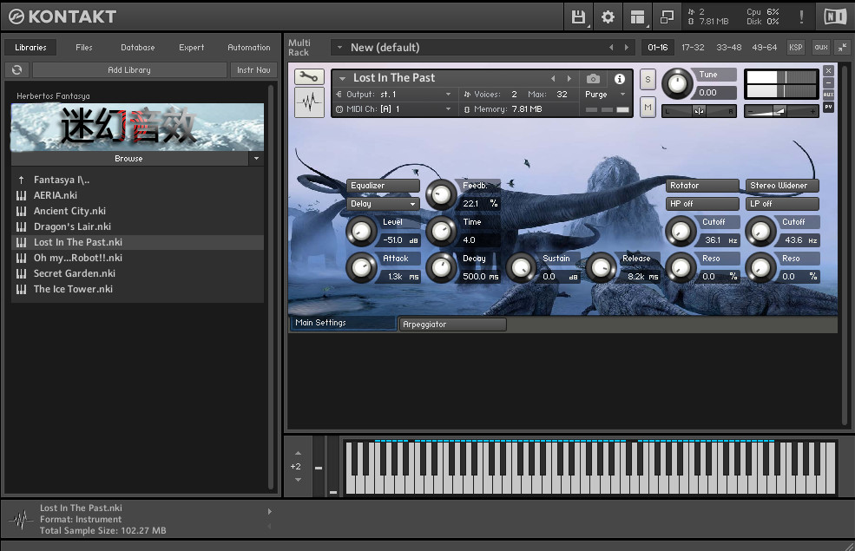Go up to parent Fantasya folder
Viewport: 855px width, 551px height.
(21, 180)
